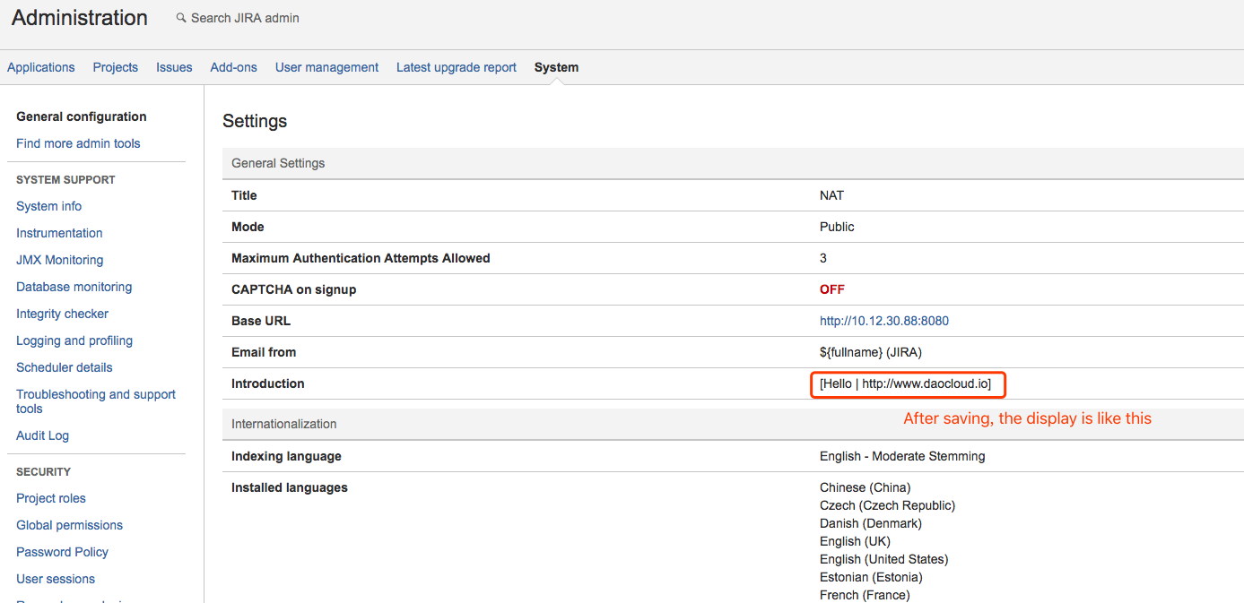Click the search magnifier icon
This screenshot has height=603, width=1244.
click(181, 18)
